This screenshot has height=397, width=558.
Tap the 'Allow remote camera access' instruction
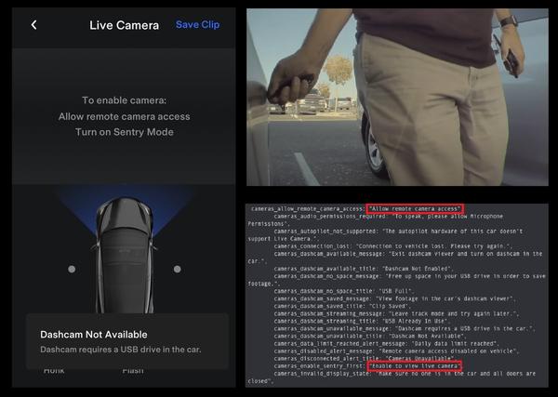[x=125, y=116]
